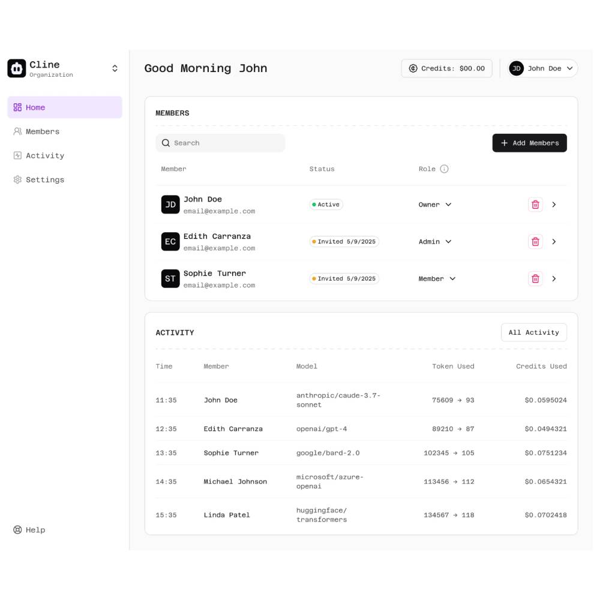Click the info icon beside Role column header

[443, 169]
